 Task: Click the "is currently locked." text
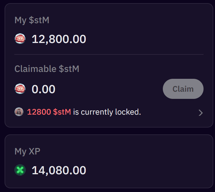[x=107, y=112]
